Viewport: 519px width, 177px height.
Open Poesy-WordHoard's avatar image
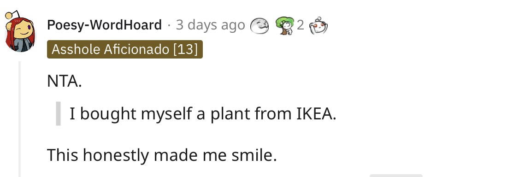pyautogui.click(x=19, y=32)
